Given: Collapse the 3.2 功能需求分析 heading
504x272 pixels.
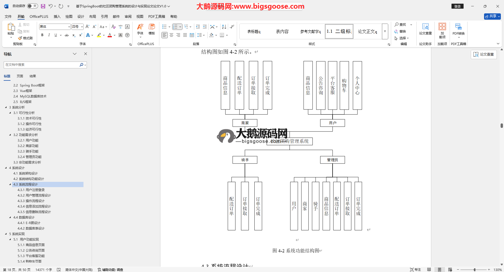Looking at the screenshot, I should point(10,135).
